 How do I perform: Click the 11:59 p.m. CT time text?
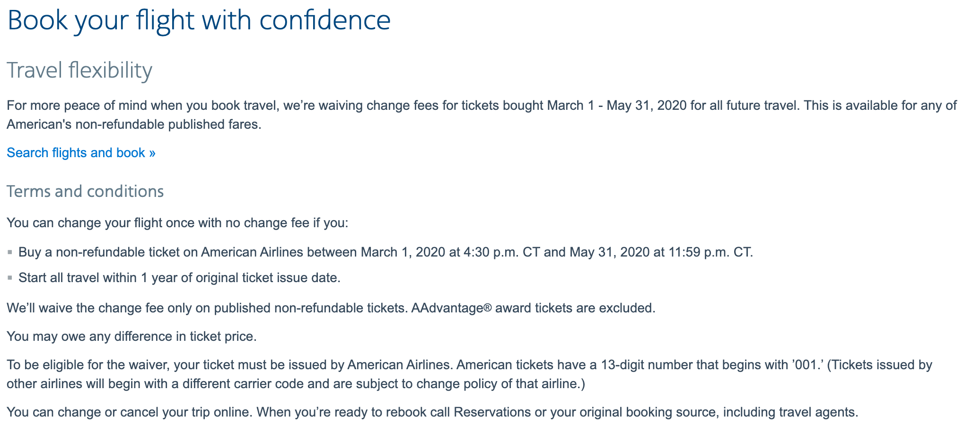pyautogui.click(x=710, y=252)
